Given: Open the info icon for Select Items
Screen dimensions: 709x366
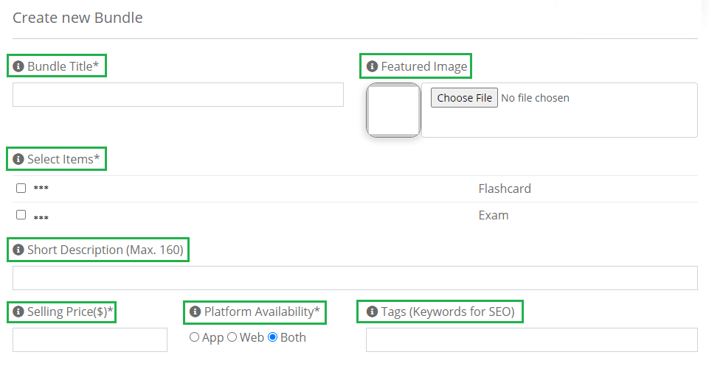Looking at the screenshot, I should 18,159.
